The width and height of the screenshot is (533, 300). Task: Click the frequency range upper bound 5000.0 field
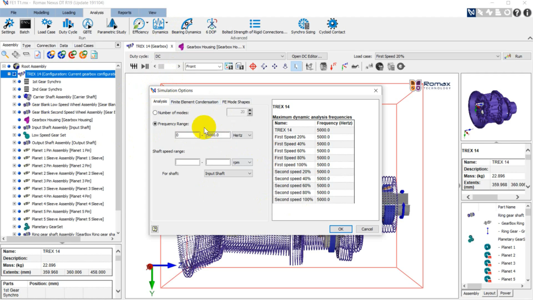pos(218,135)
